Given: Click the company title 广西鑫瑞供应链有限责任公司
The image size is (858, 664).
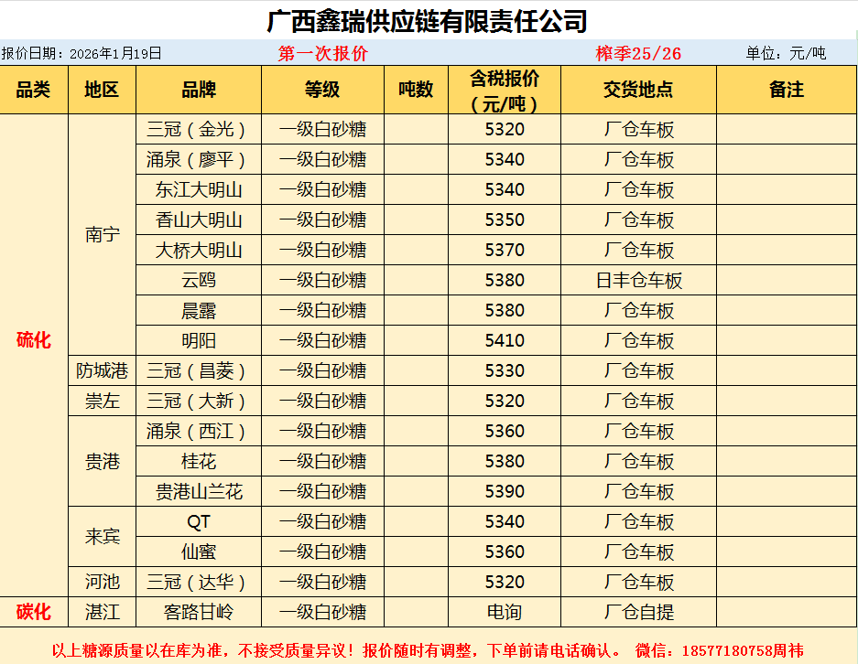Looking at the screenshot, I should click(427, 20).
